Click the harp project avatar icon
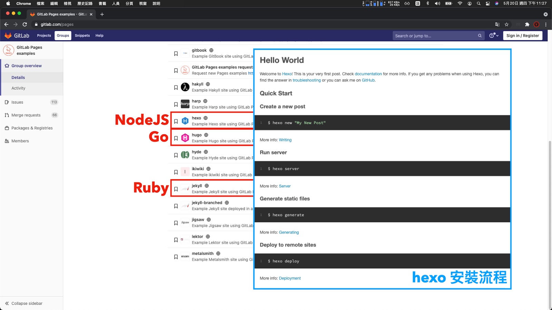The width and height of the screenshot is (552, 310). [x=185, y=104]
